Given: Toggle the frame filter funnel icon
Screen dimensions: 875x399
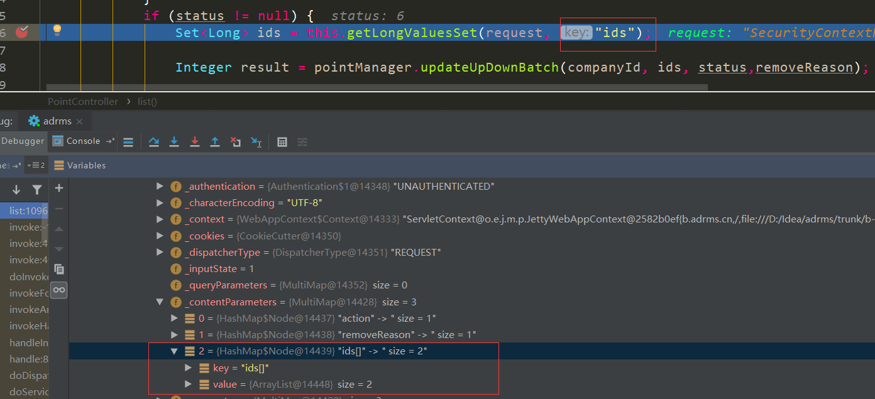Looking at the screenshot, I should click(37, 189).
